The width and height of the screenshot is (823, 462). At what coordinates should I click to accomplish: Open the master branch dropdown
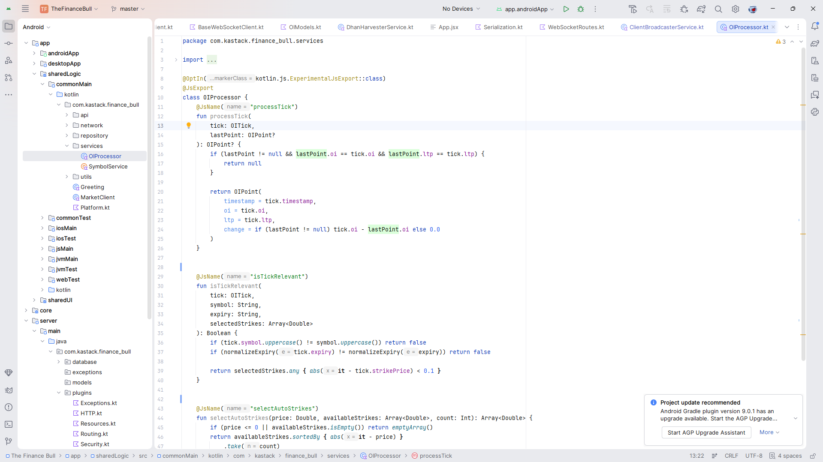point(127,9)
